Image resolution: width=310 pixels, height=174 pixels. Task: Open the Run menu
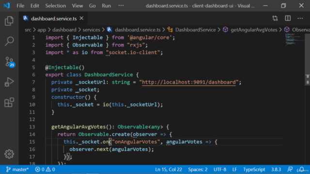[x=106, y=6]
